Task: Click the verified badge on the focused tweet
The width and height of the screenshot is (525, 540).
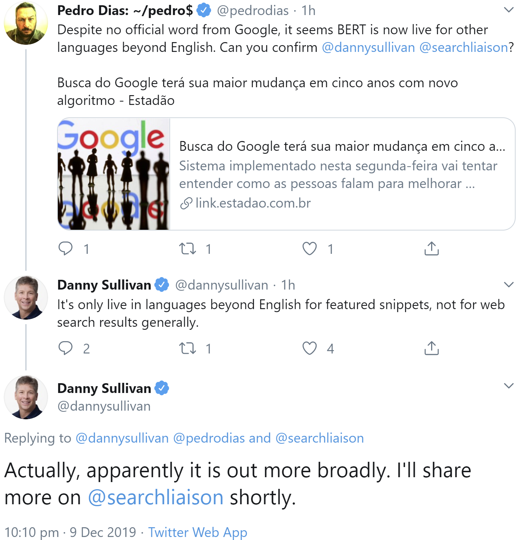Action: coord(161,388)
